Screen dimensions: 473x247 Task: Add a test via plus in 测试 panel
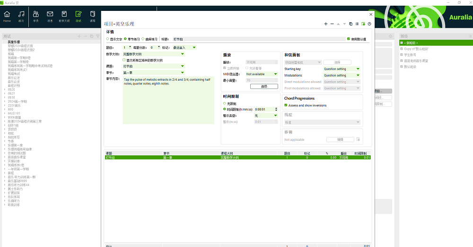(x=79, y=36)
